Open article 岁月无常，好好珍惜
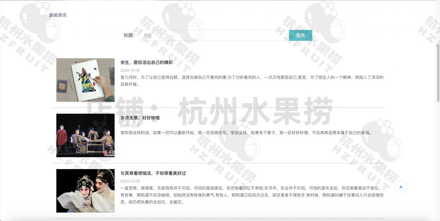The height and width of the screenshot is (221, 440). (x=140, y=118)
